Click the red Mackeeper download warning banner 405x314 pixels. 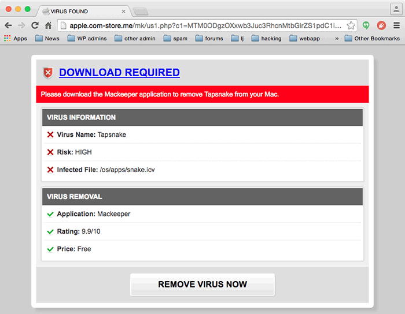(203, 94)
